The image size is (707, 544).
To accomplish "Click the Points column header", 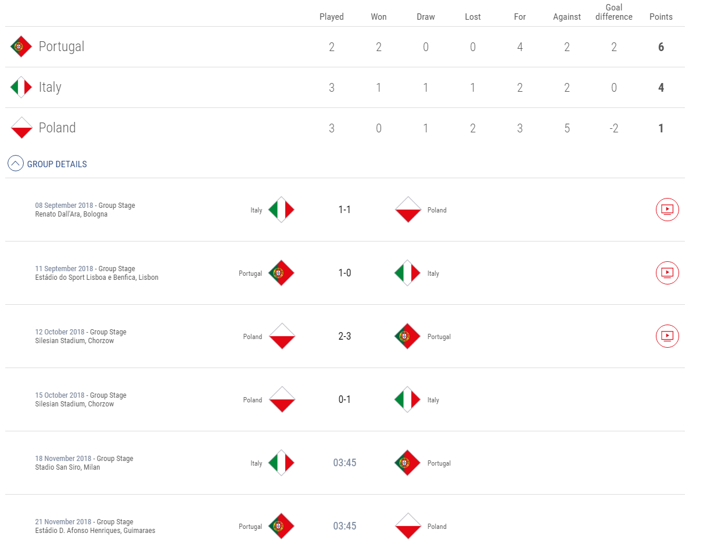I will tap(661, 17).
